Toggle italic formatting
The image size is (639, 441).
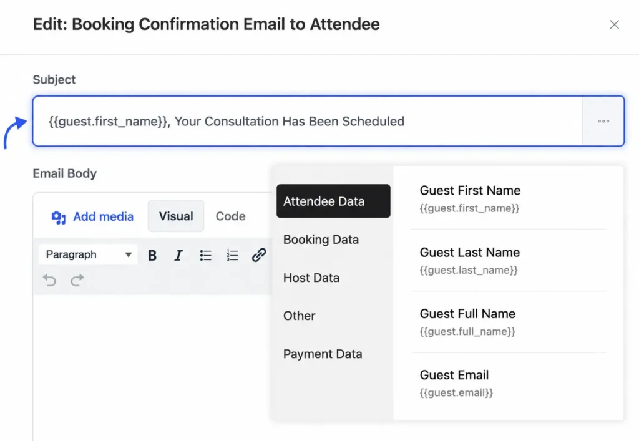(x=178, y=255)
